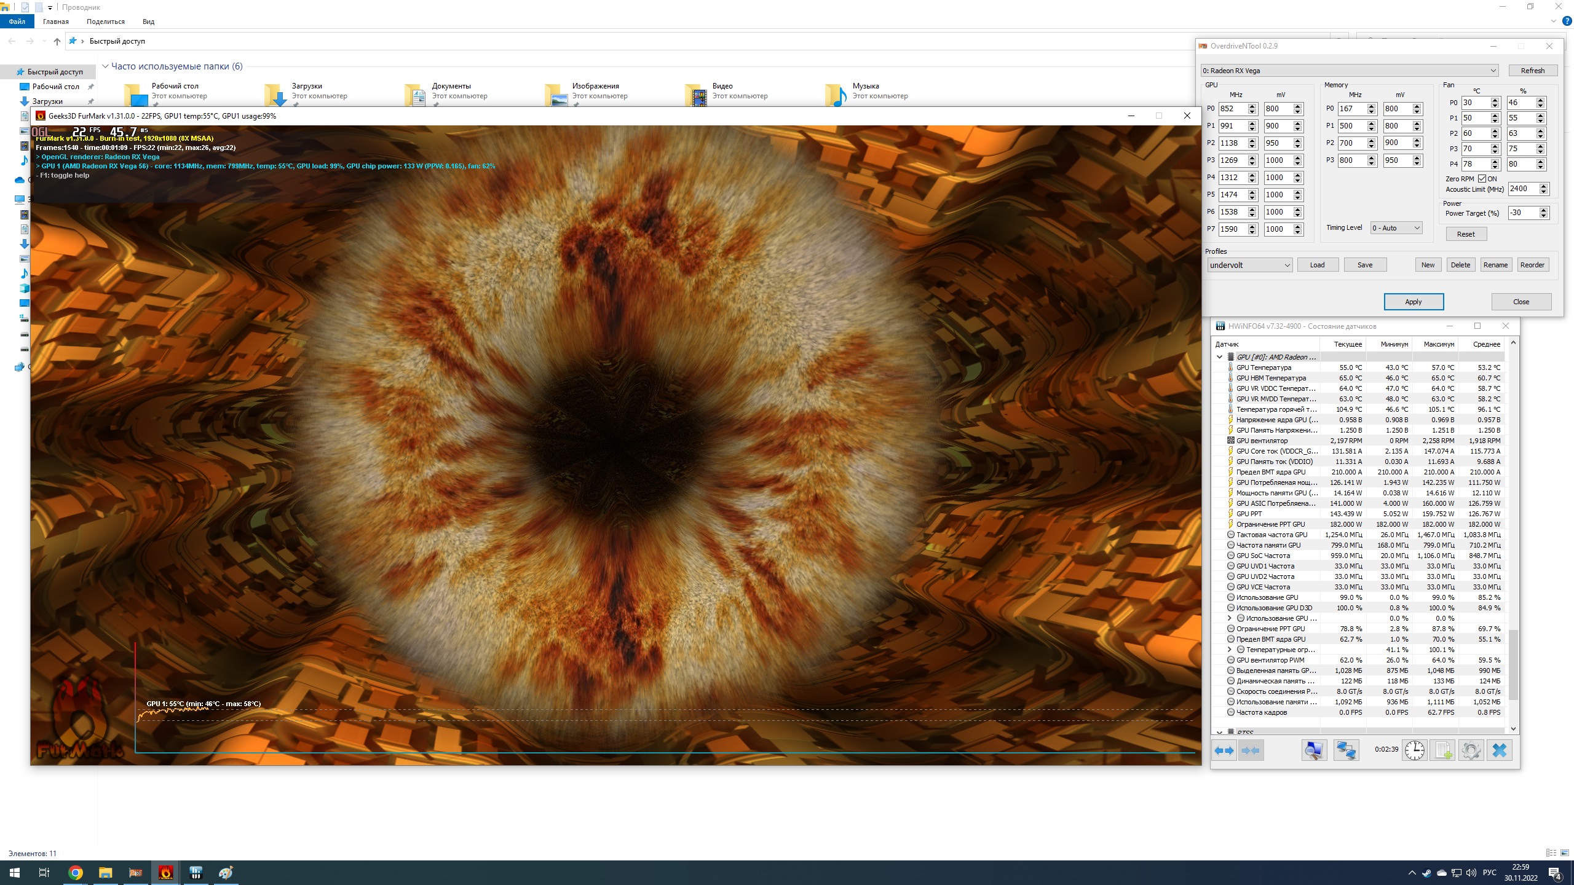Open FurMark from the taskbar

pyautogui.click(x=165, y=873)
